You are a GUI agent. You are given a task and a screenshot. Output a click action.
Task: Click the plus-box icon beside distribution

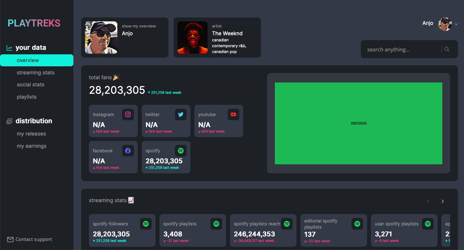coord(9,121)
